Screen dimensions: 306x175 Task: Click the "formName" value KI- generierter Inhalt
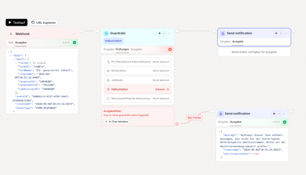pos(54,70)
